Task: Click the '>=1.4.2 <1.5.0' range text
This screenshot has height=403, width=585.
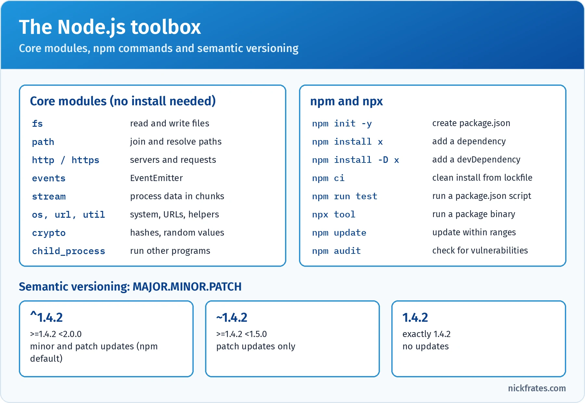Action: [x=241, y=334]
